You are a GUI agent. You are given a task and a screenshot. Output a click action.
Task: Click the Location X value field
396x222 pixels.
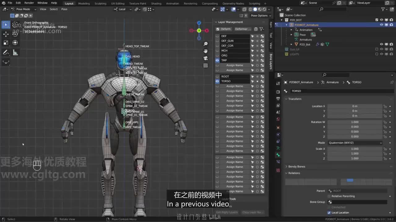pos(355,106)
